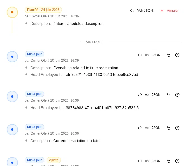Cancel the scheduled change with Annuler
This screenshot has height=166, width=188.
tap(170, 11)
